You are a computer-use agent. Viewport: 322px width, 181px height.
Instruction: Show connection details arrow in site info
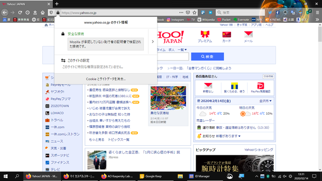coord(152,41)
